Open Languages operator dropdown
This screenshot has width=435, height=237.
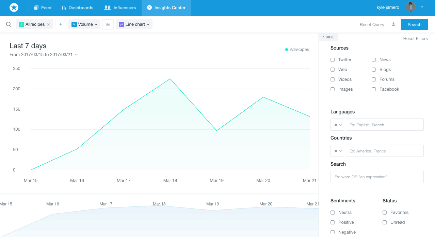pyautogui.click(x=337, y=125)
